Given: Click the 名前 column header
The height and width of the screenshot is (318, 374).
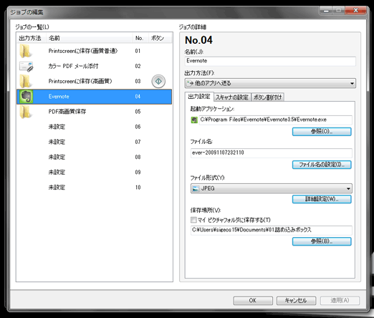Looking at the screenshot, I should 90,38.
